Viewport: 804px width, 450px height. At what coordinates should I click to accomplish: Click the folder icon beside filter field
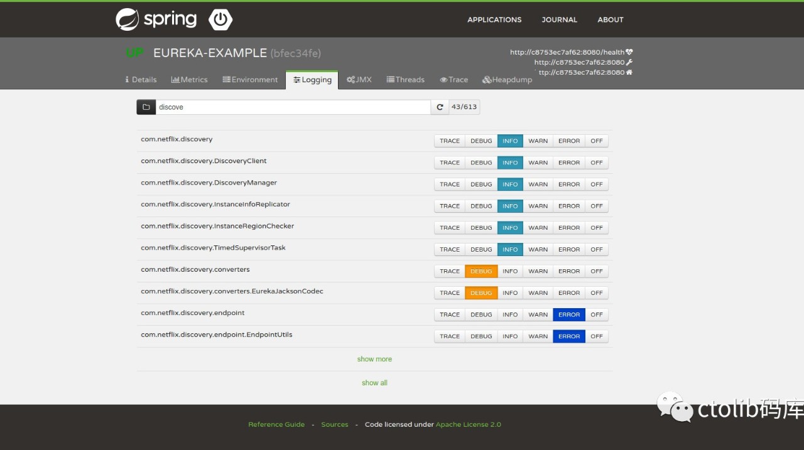[146, 107]
